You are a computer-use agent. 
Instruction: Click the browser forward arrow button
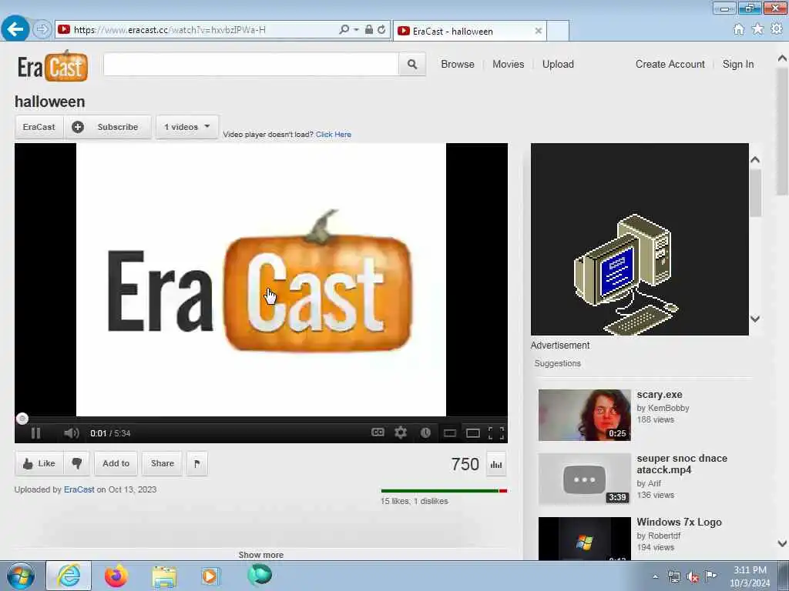[x=42, y=30]
